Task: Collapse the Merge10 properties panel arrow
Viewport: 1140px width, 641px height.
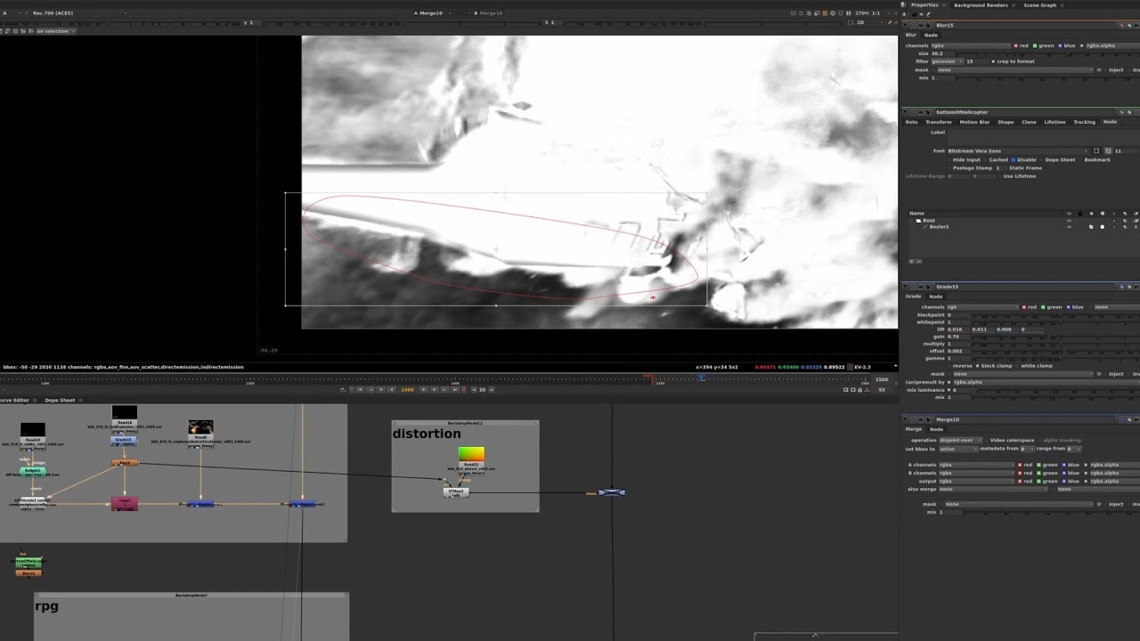Action: 907,419
